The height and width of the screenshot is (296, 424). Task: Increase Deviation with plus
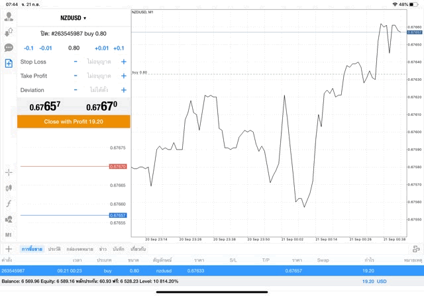point(124,90)
